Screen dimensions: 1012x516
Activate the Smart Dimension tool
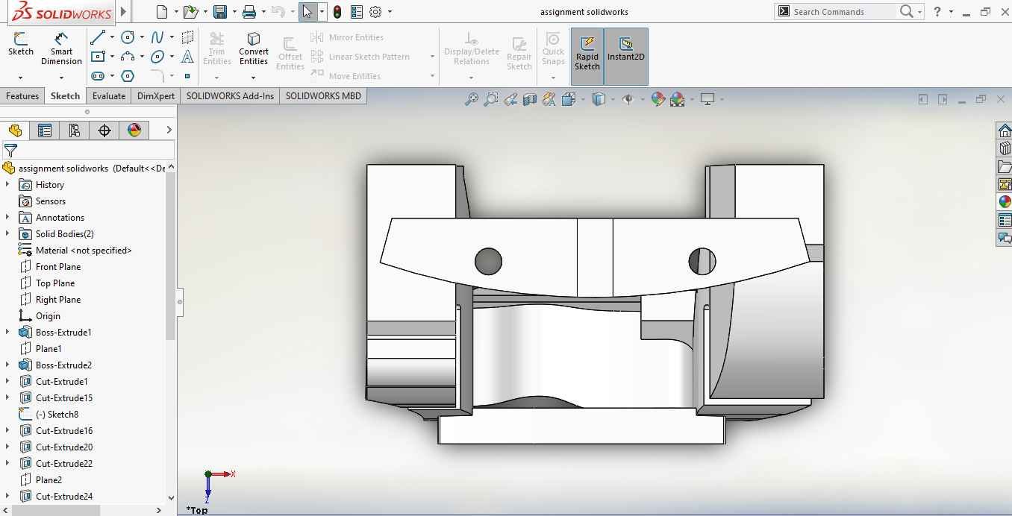pos(61,48)
